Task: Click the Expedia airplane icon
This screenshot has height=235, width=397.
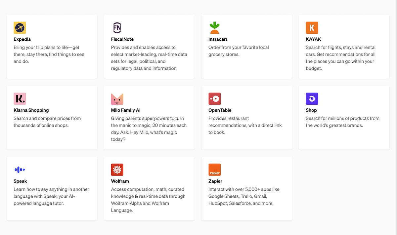Action: [x=20, y=28]
